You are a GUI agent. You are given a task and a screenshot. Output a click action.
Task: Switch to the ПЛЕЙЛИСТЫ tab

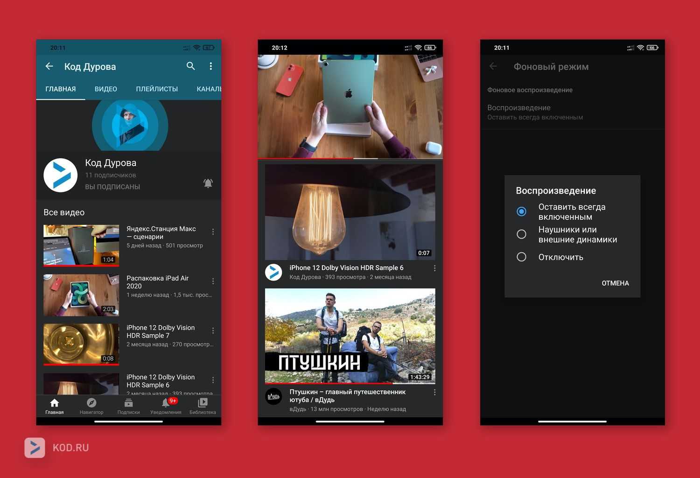coord(157,89)
